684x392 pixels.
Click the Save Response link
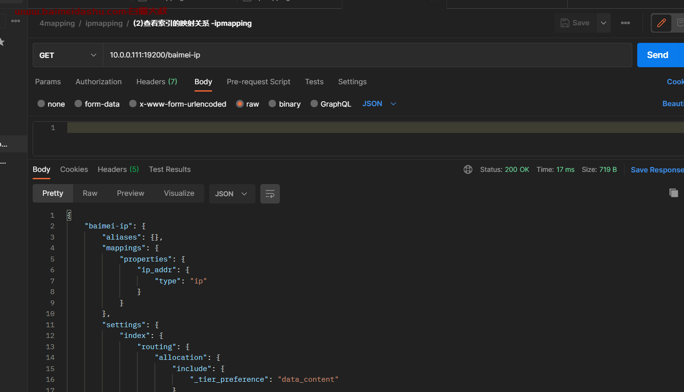[657, 169]
